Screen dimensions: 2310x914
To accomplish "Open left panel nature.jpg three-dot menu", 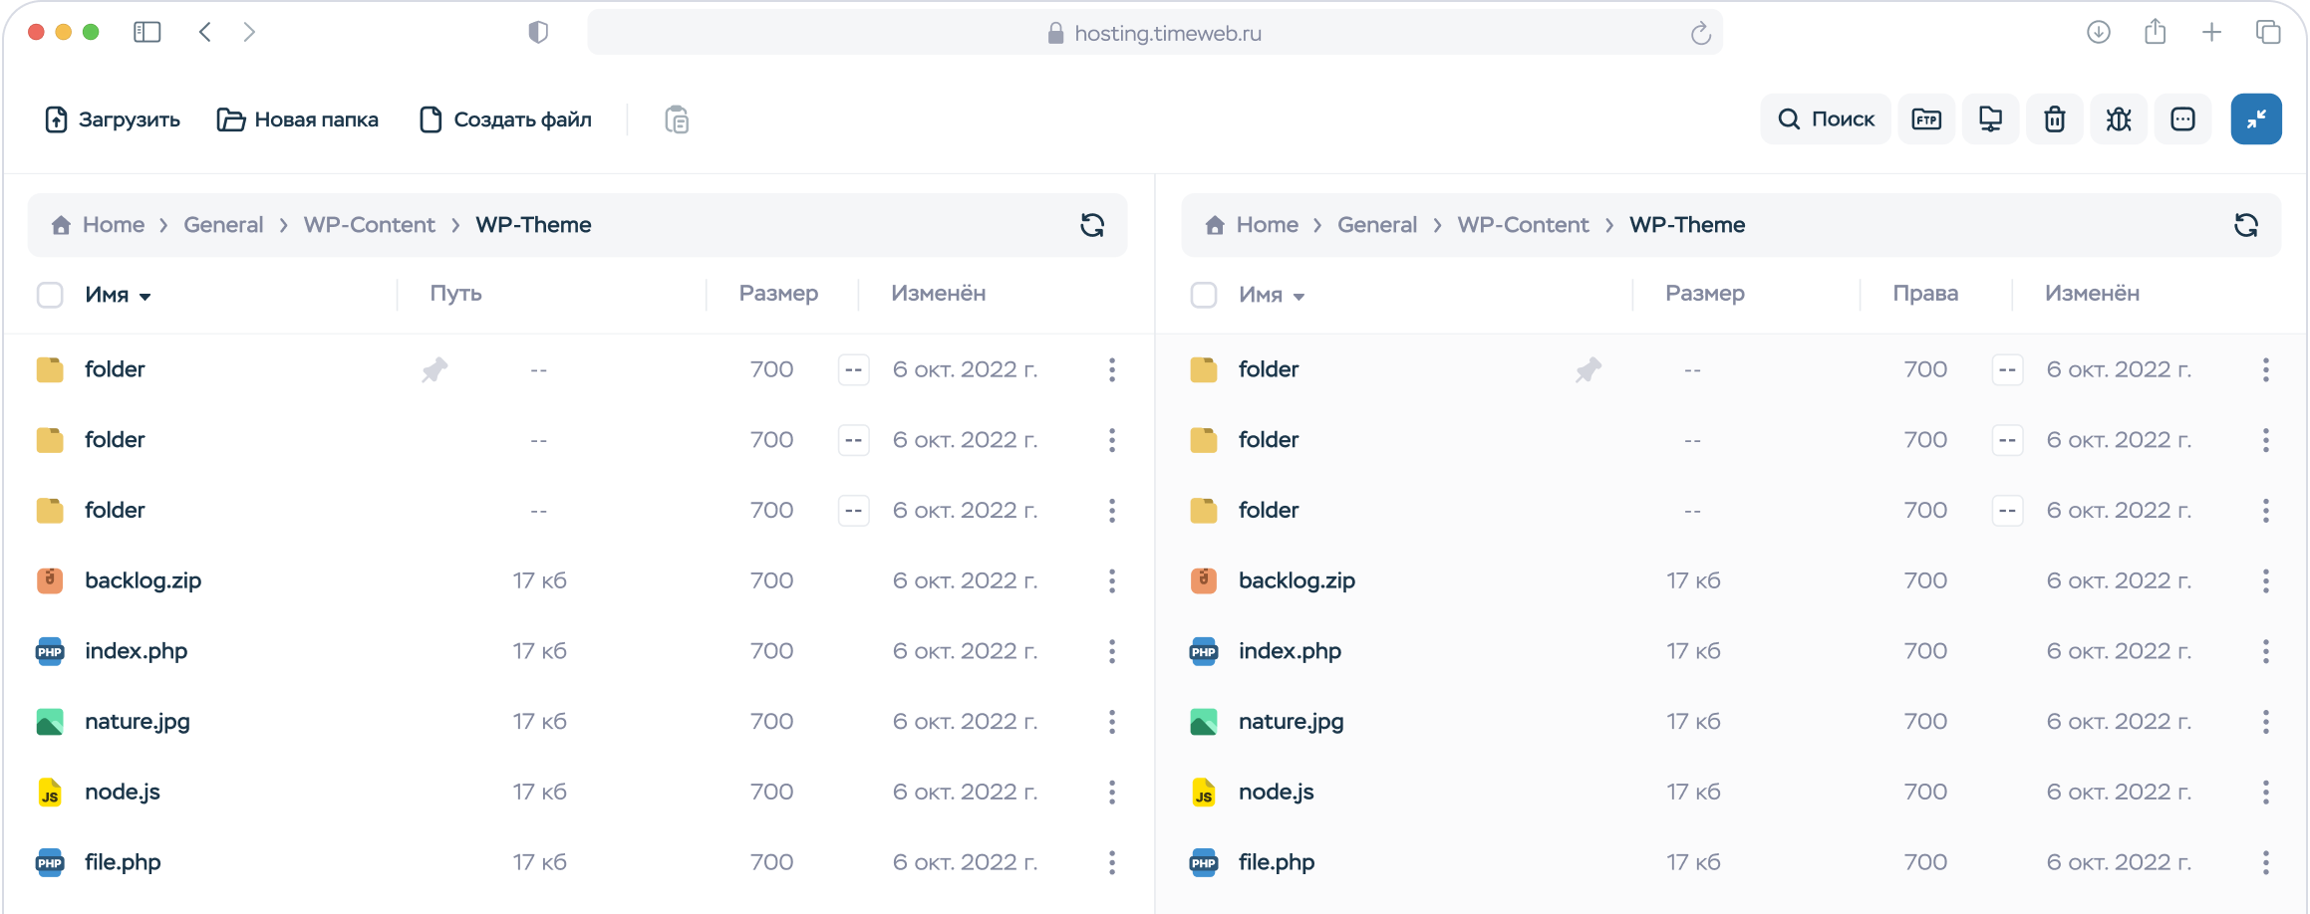I will click(1112, 722).
